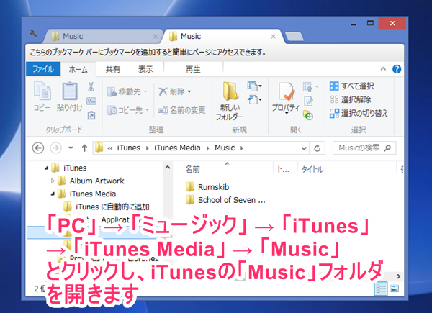
Task: Click the Paste shortcut icon
Action: (91, 115)
